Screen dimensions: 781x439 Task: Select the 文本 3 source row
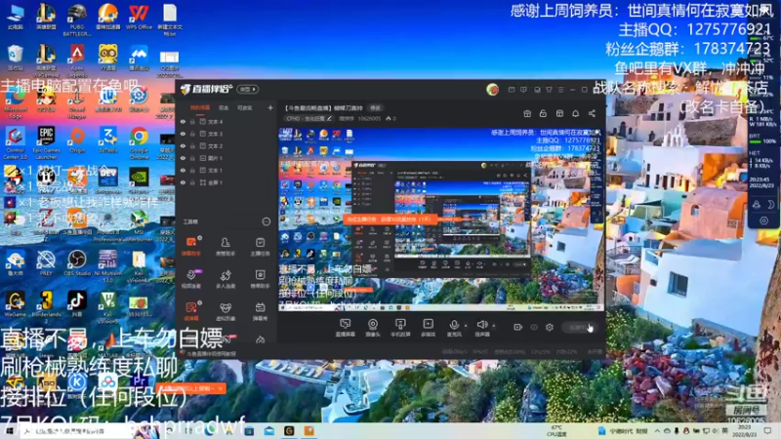[x=226, y=134]
